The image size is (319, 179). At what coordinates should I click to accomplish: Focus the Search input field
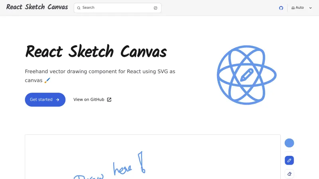(116, 8)
